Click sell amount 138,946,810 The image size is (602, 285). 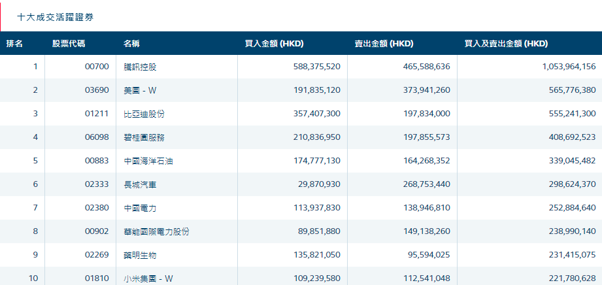[427, 208]
